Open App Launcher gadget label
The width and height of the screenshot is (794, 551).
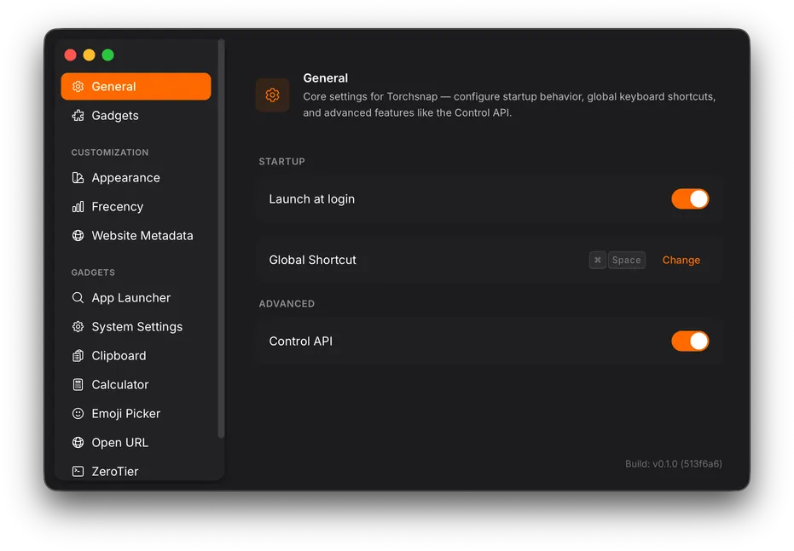coord(131,298)
